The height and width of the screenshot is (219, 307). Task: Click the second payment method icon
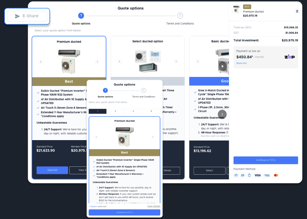tap(242, 175)
